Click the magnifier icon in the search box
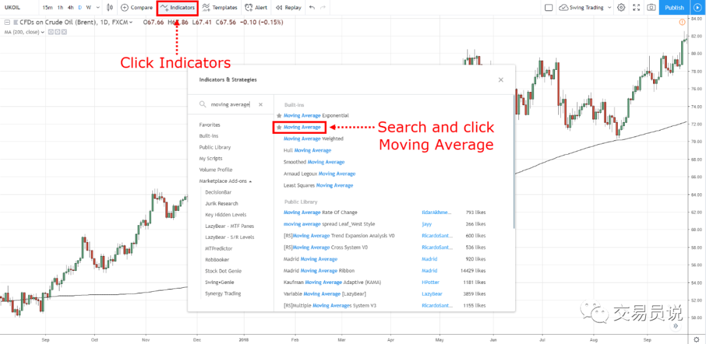Viewport: 706px width, 344px height. pyautogui.click(x=203, y=104)
